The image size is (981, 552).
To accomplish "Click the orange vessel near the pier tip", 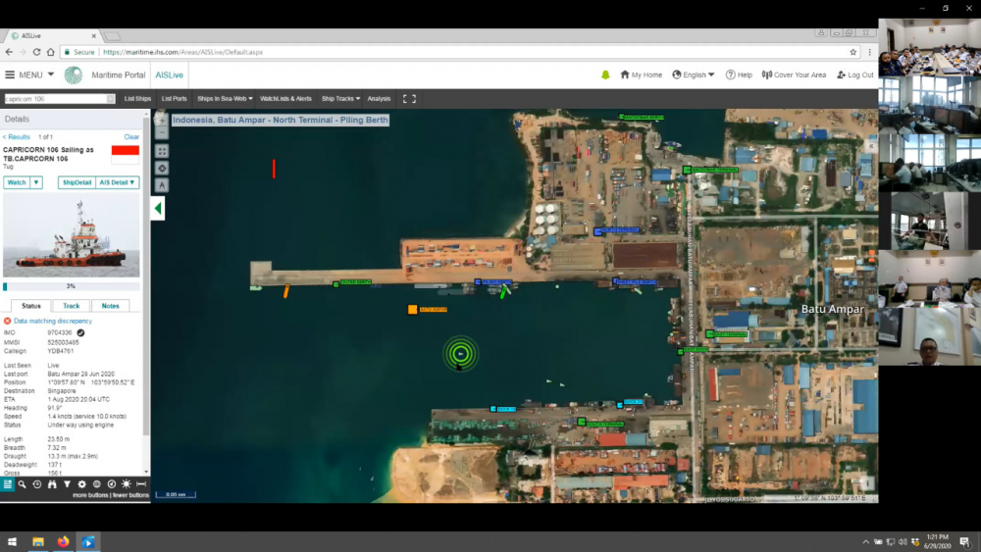I will pos(285,290).
